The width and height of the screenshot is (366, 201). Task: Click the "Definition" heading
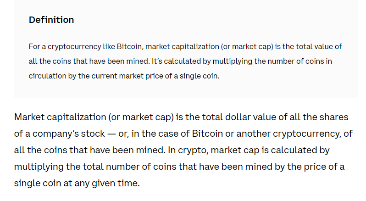click(51, 20)
